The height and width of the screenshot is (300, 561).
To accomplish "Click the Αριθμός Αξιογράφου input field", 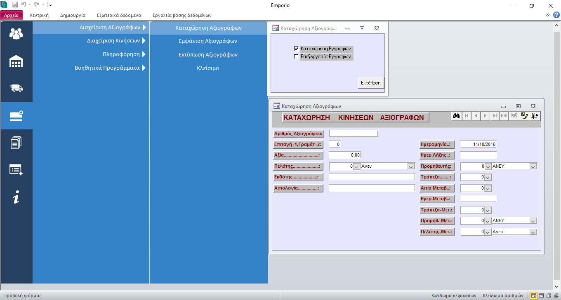I will tap(353, 134).
